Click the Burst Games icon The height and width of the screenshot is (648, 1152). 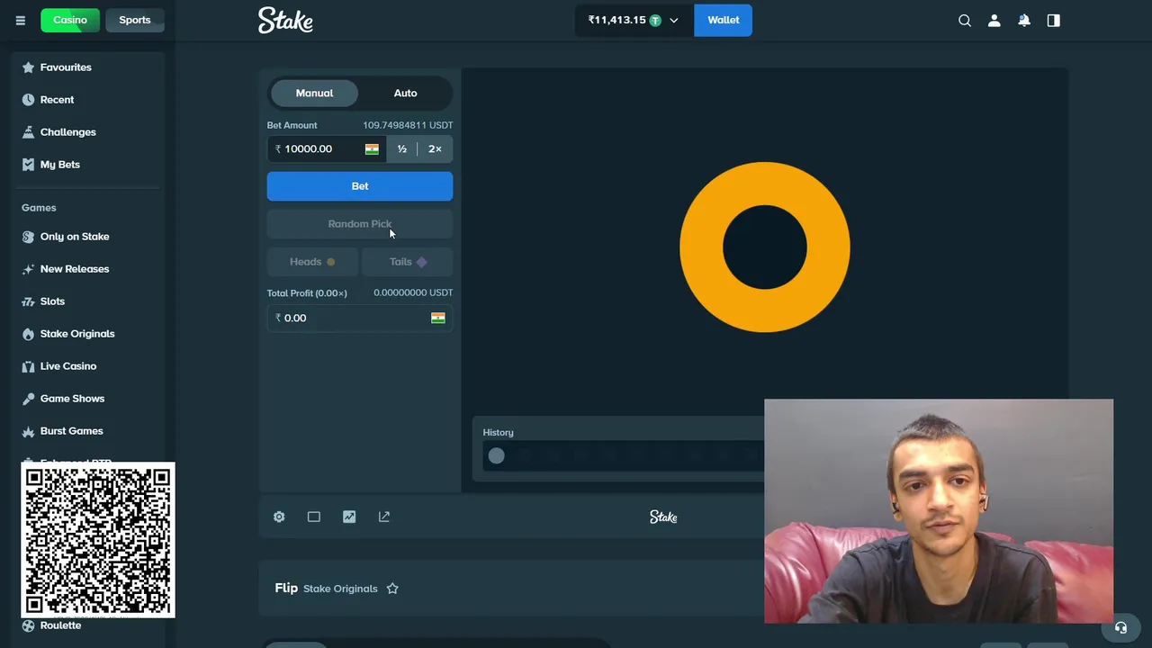[28, 431]
